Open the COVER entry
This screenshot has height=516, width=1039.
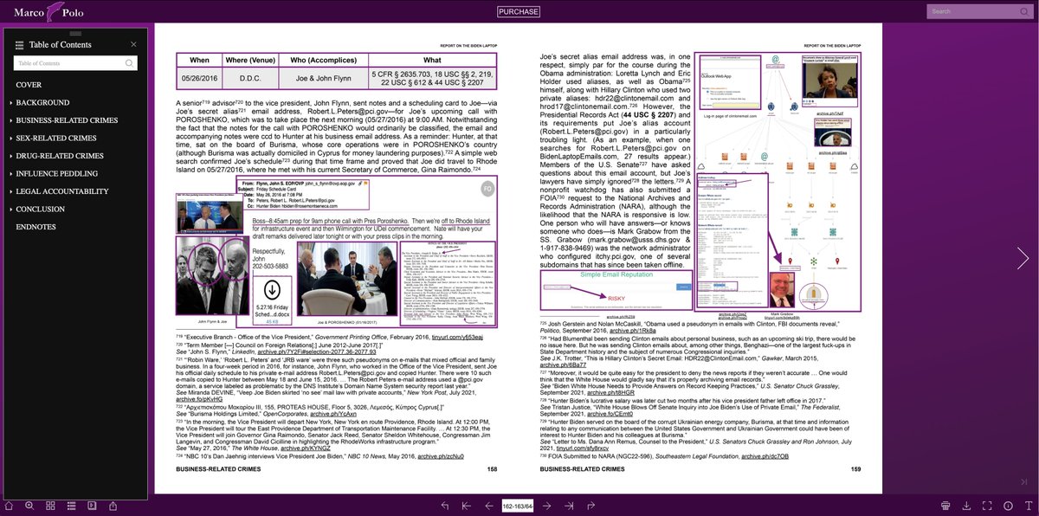pos(29,85)
